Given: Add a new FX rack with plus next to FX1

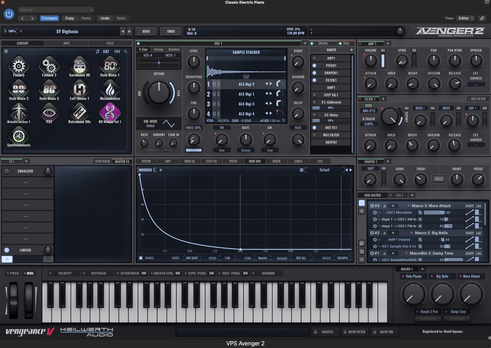Looking at the screenshot, I should 26,161.
